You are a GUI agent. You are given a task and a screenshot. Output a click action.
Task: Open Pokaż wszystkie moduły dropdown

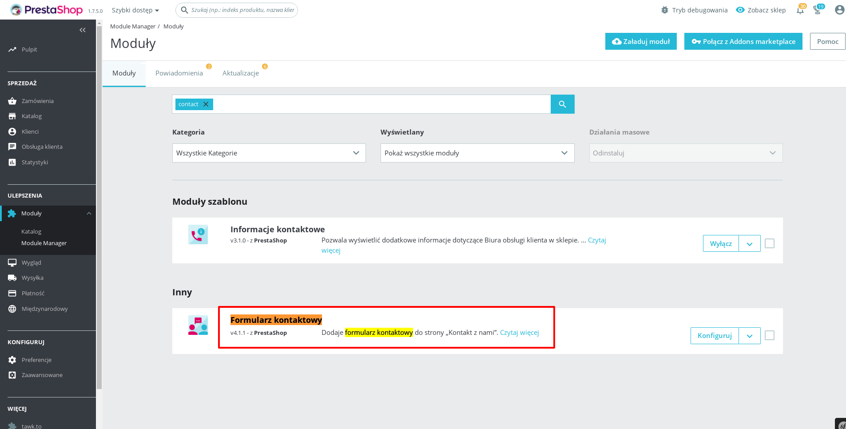point(477,153)
